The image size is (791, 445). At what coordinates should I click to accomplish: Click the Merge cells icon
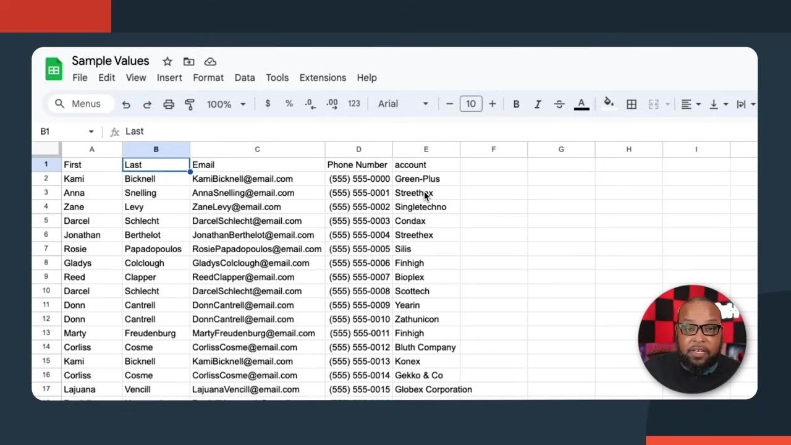point(654,104)
